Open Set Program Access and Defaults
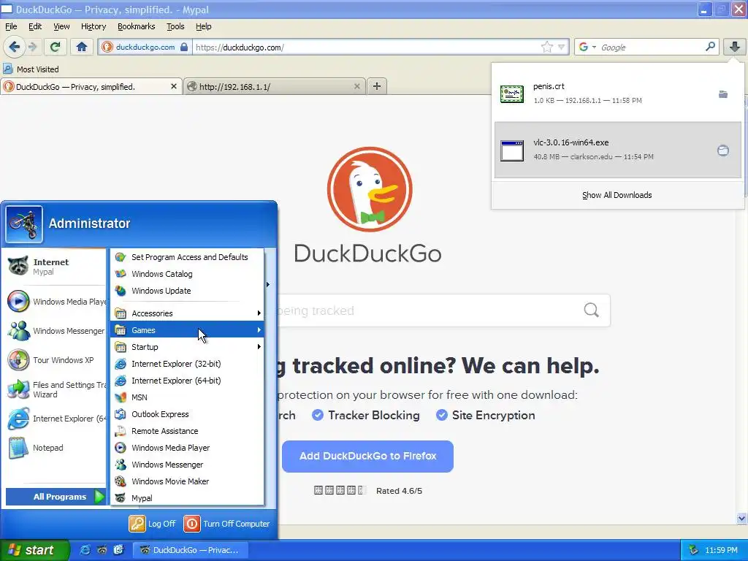 pyautogui.click(x=187, y=257)
